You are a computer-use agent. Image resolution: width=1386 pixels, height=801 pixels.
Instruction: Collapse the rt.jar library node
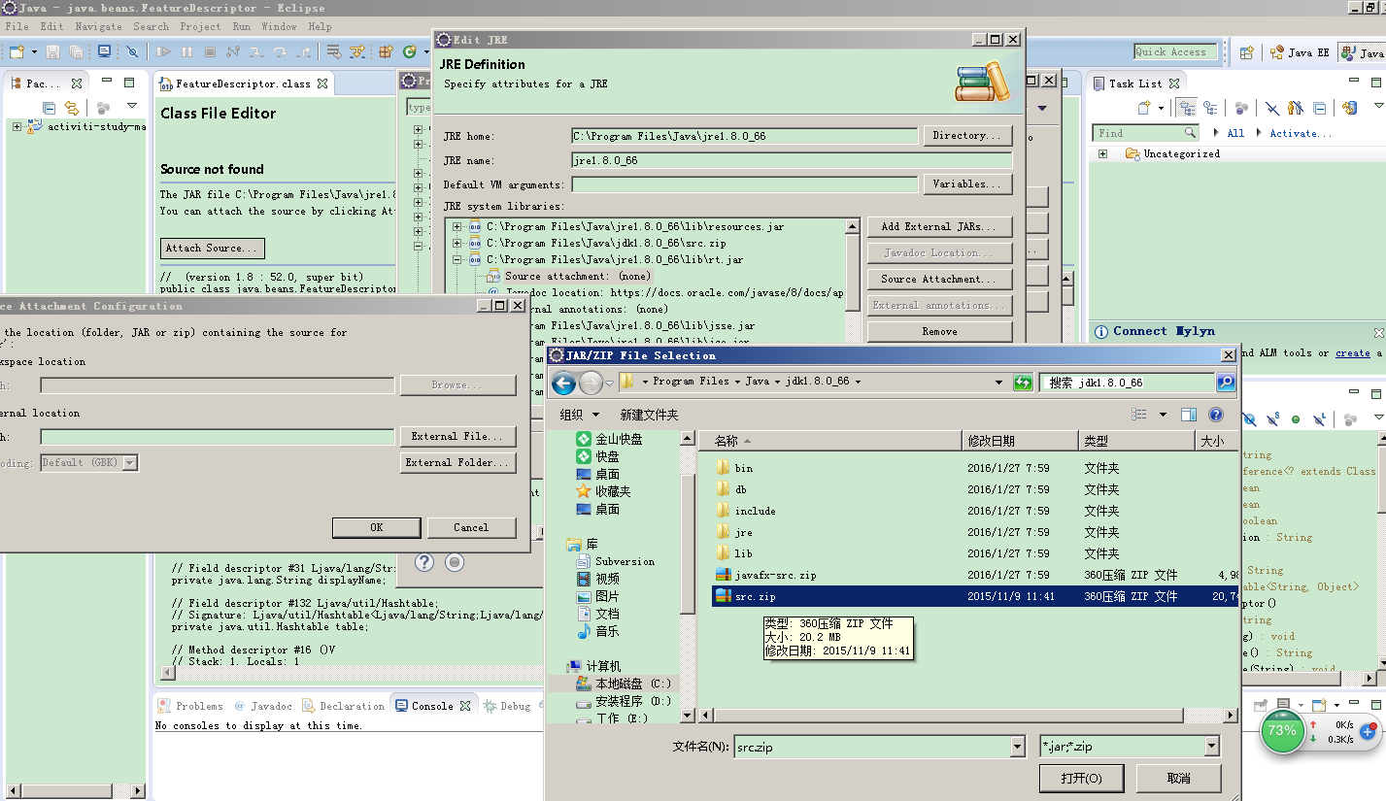pos(456,260)
